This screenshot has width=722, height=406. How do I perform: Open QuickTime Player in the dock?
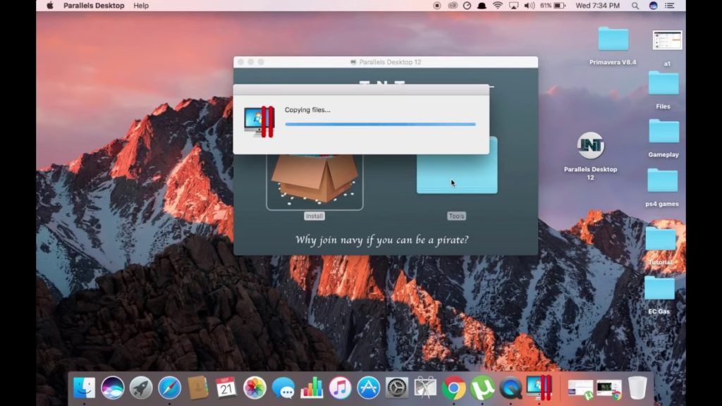tap(510, 388)
